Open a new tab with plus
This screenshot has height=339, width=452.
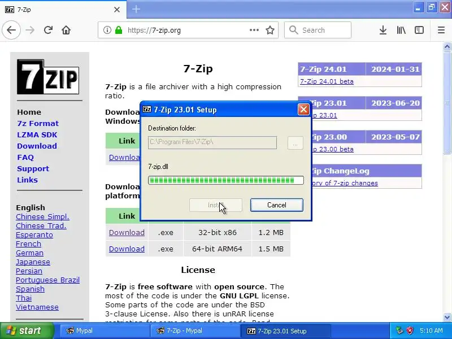pyautogui.click(x=136, y=9)
